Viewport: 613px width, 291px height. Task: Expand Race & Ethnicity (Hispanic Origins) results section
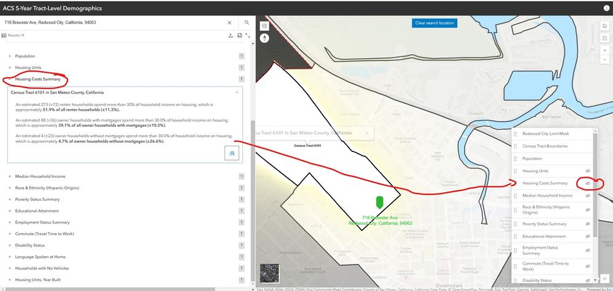pyautogui.click(x=10, y=188)
